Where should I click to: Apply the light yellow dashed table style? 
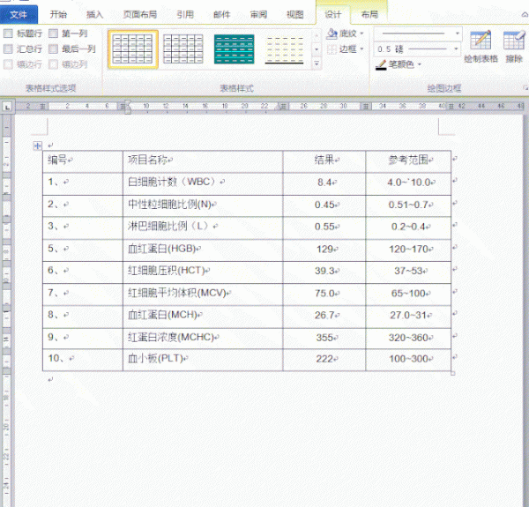pyautogui.click(x=284, y=49)
